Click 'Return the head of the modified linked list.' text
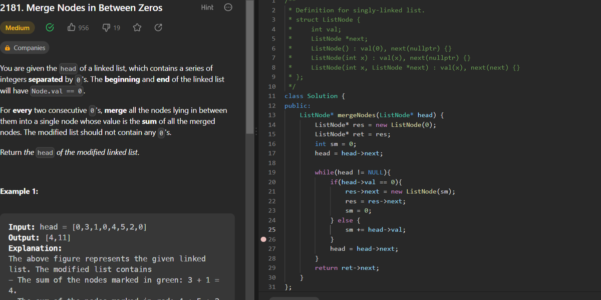This screenshot has width=601, height=300. [70, 152]
